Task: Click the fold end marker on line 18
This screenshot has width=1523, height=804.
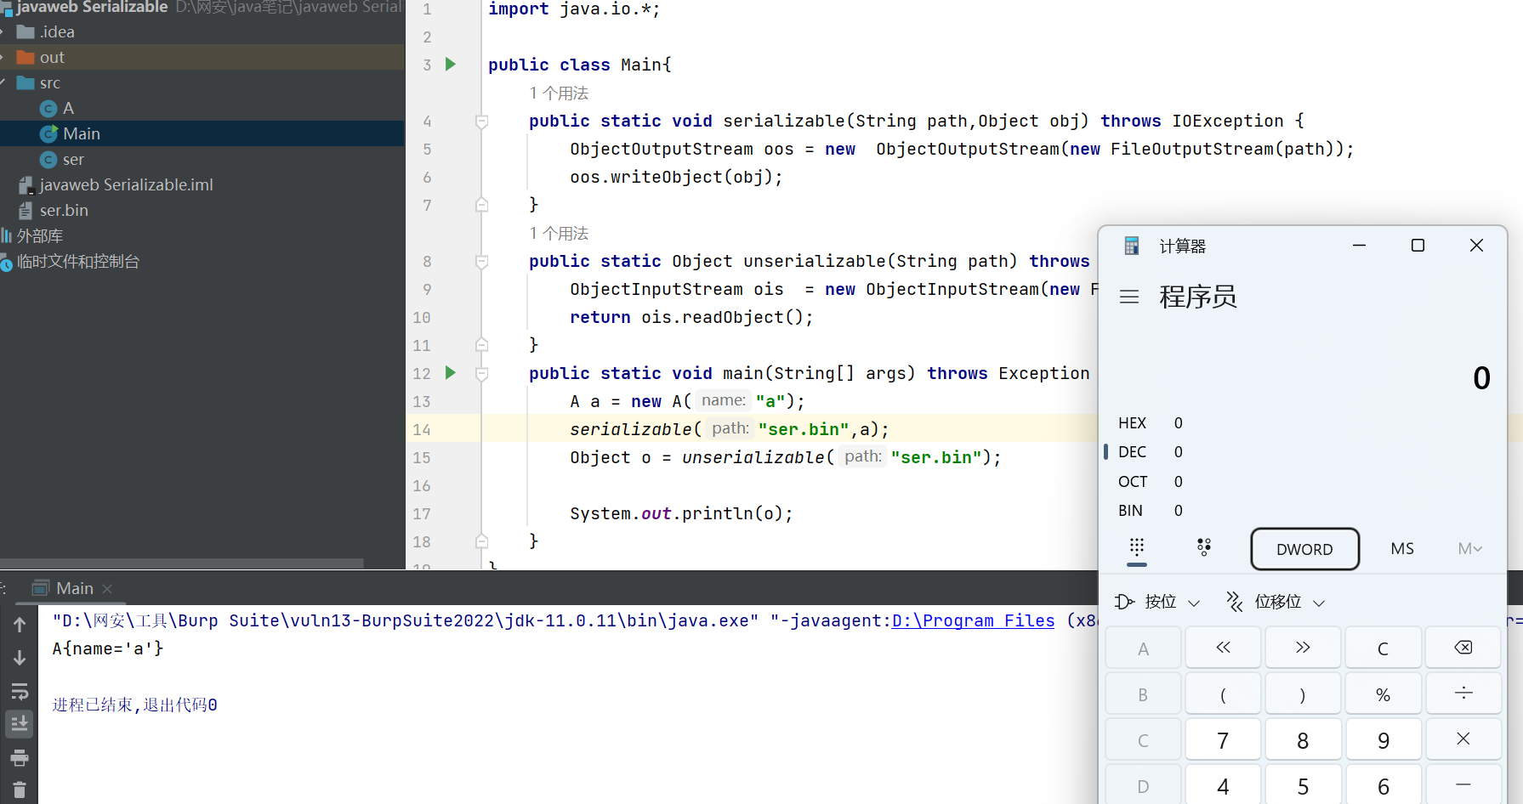Action: point(481,541)
